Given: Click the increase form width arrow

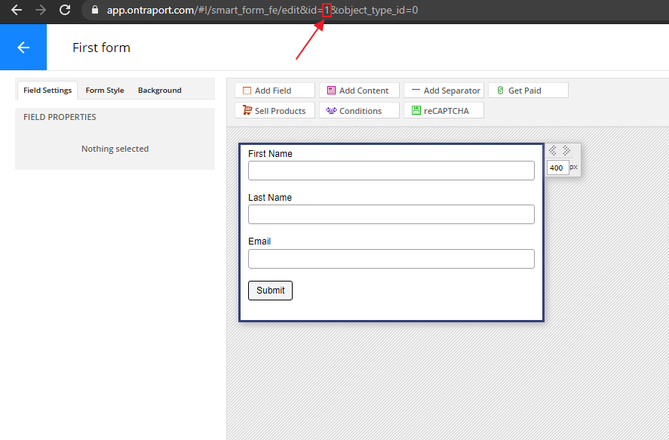Looking at the screenshot, I should (x=566, y=151).
